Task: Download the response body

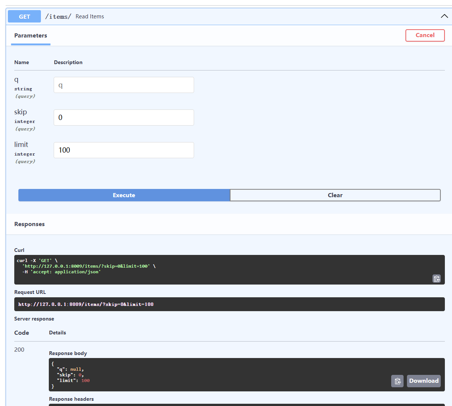Action: click(x=423, y=381)
